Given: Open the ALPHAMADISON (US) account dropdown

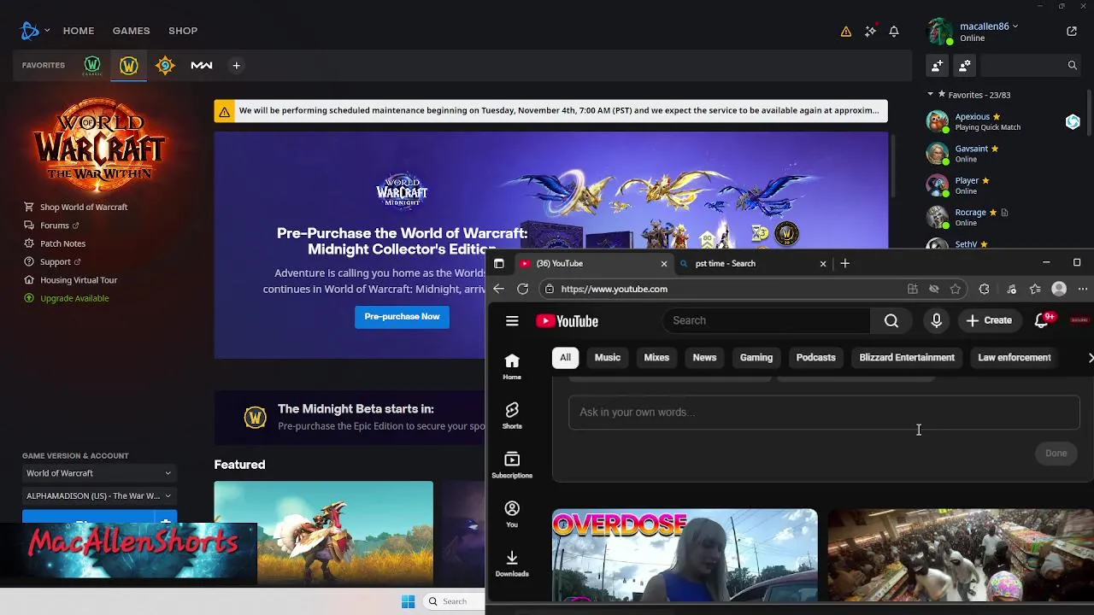Looking at the screenshot, I should click(x=98, y=496).
